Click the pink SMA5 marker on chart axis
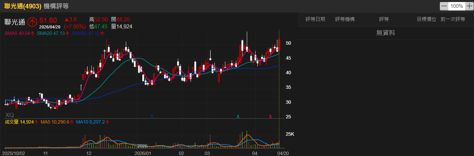The width and height of the screenshot is (474, 156). (x=270, y=116)
